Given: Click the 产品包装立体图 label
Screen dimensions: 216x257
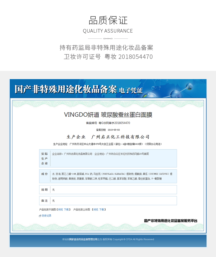Looking at the screenshot, I should coord(82,209).
